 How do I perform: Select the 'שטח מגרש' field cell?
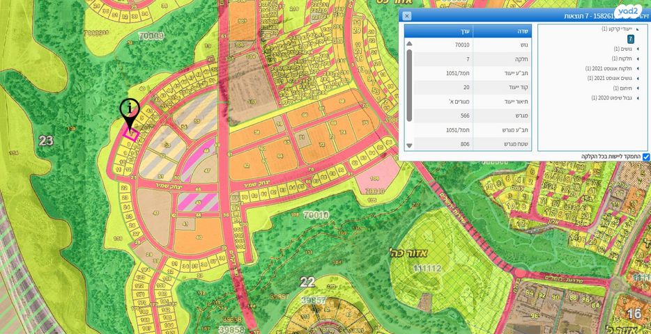pos(503,144)
